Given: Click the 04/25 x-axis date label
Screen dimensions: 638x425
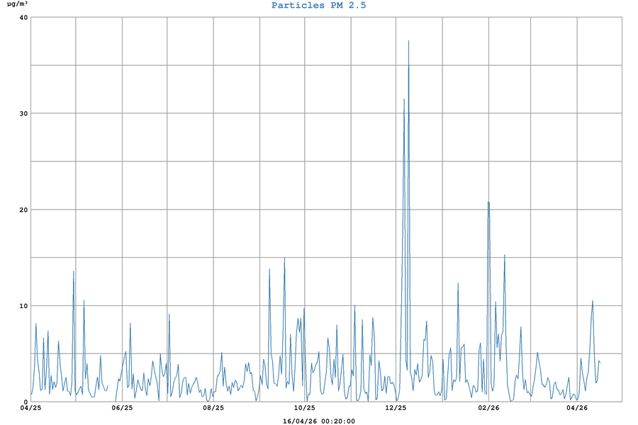Looking at the screenshot, I should 31,408.
